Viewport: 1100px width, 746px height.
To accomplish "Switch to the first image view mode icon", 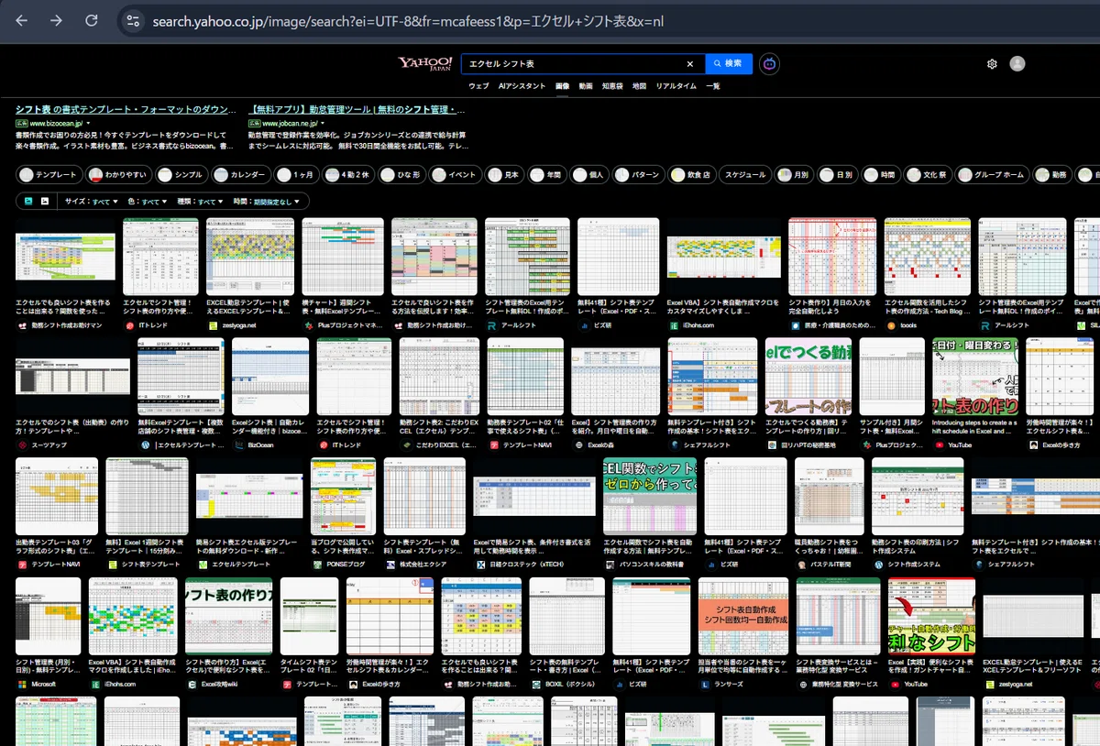I will click(x=28, y=201).
